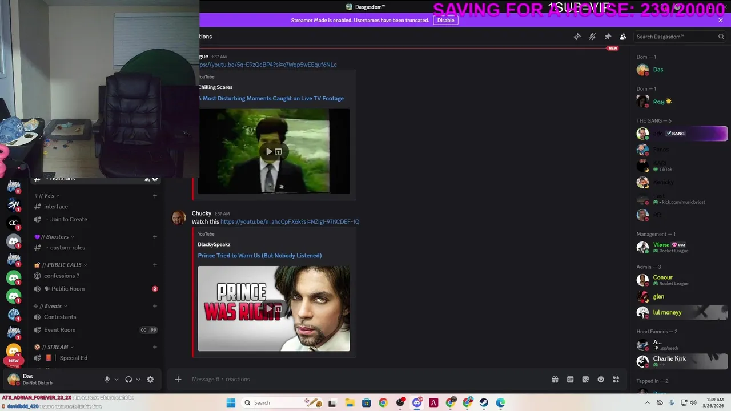Add a channel to // STREAM category
731x411 pixels.
point(155,347)
